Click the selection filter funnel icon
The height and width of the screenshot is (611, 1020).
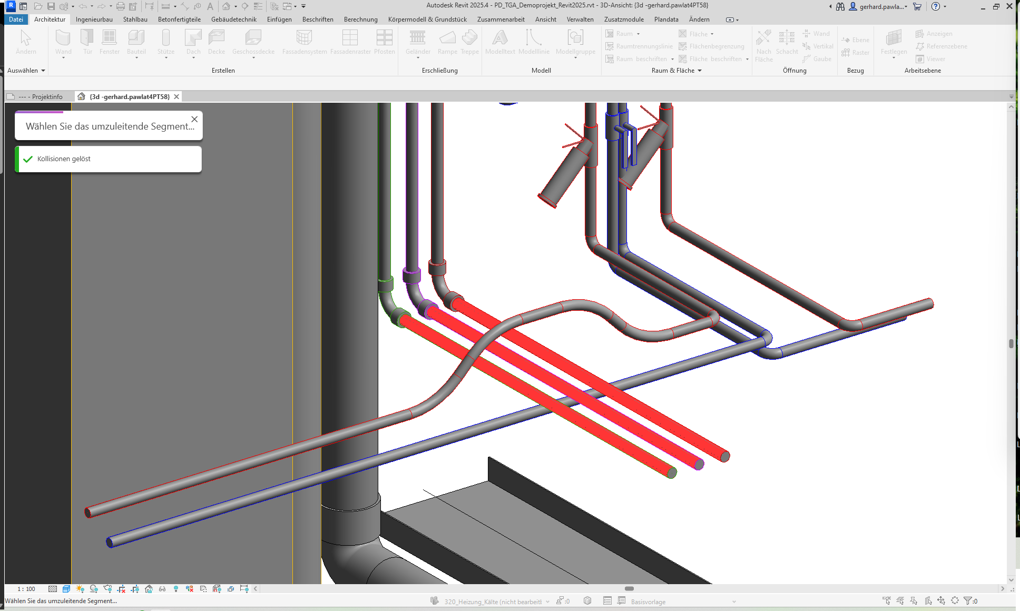click(x=967, y=601)
